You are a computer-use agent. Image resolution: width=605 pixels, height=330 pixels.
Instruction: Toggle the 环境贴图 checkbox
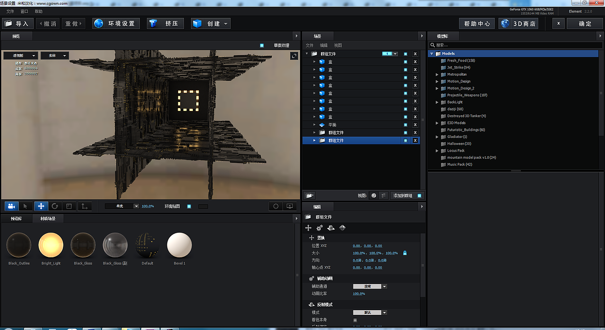189,206
